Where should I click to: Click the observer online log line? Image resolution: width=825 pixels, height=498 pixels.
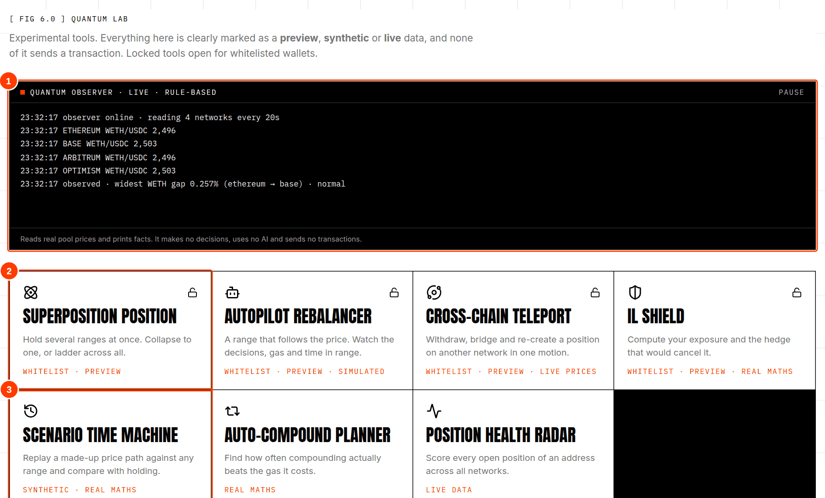[150, 118]
